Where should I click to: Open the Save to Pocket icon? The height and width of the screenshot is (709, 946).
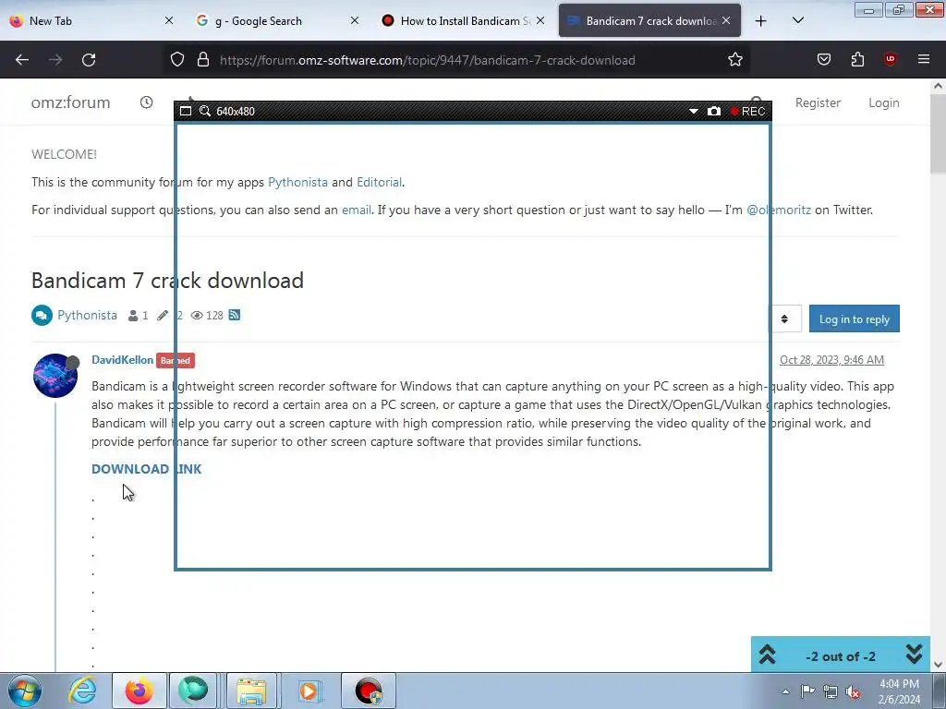coord(823,60)
